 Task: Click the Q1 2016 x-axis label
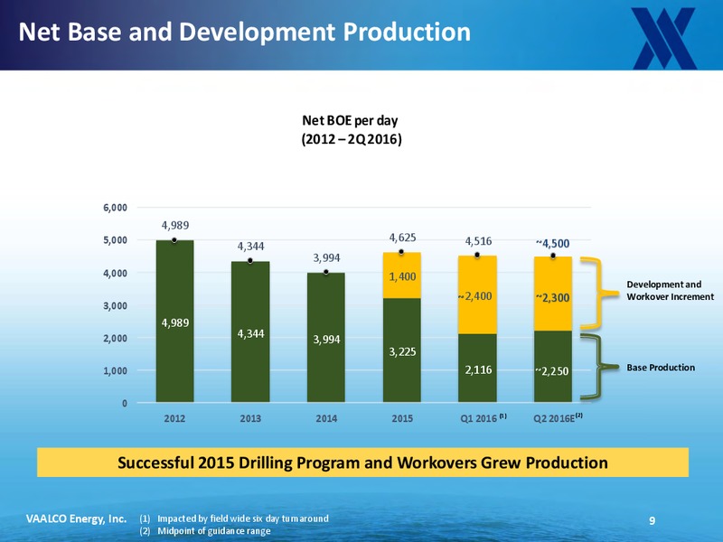tap(483, 418)
